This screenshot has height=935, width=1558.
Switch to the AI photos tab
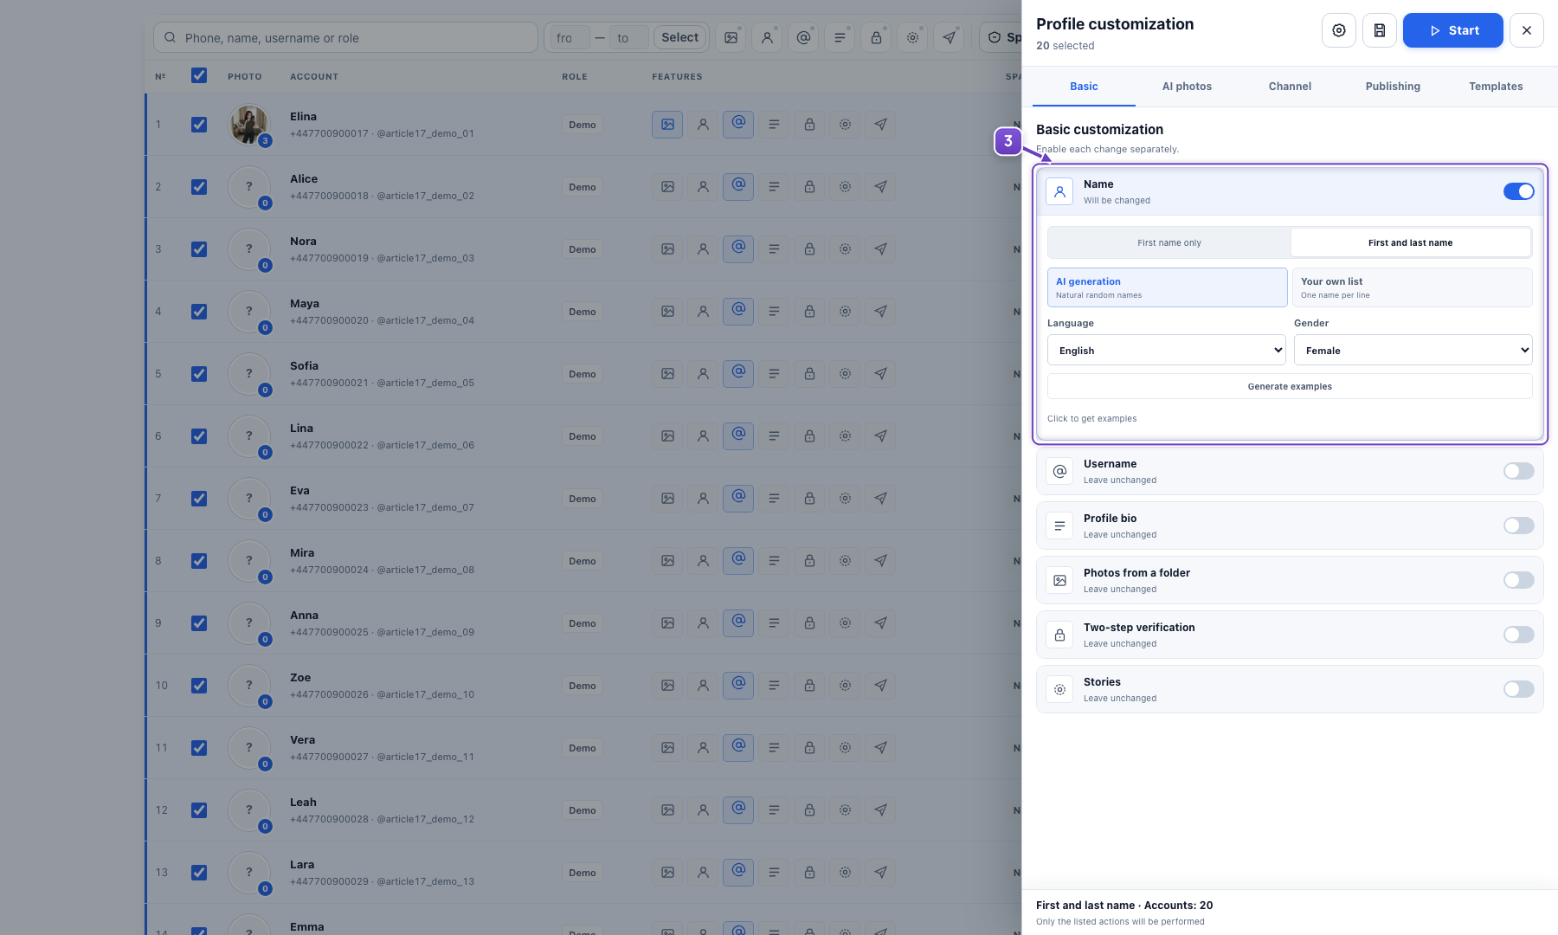(1187, 87)
